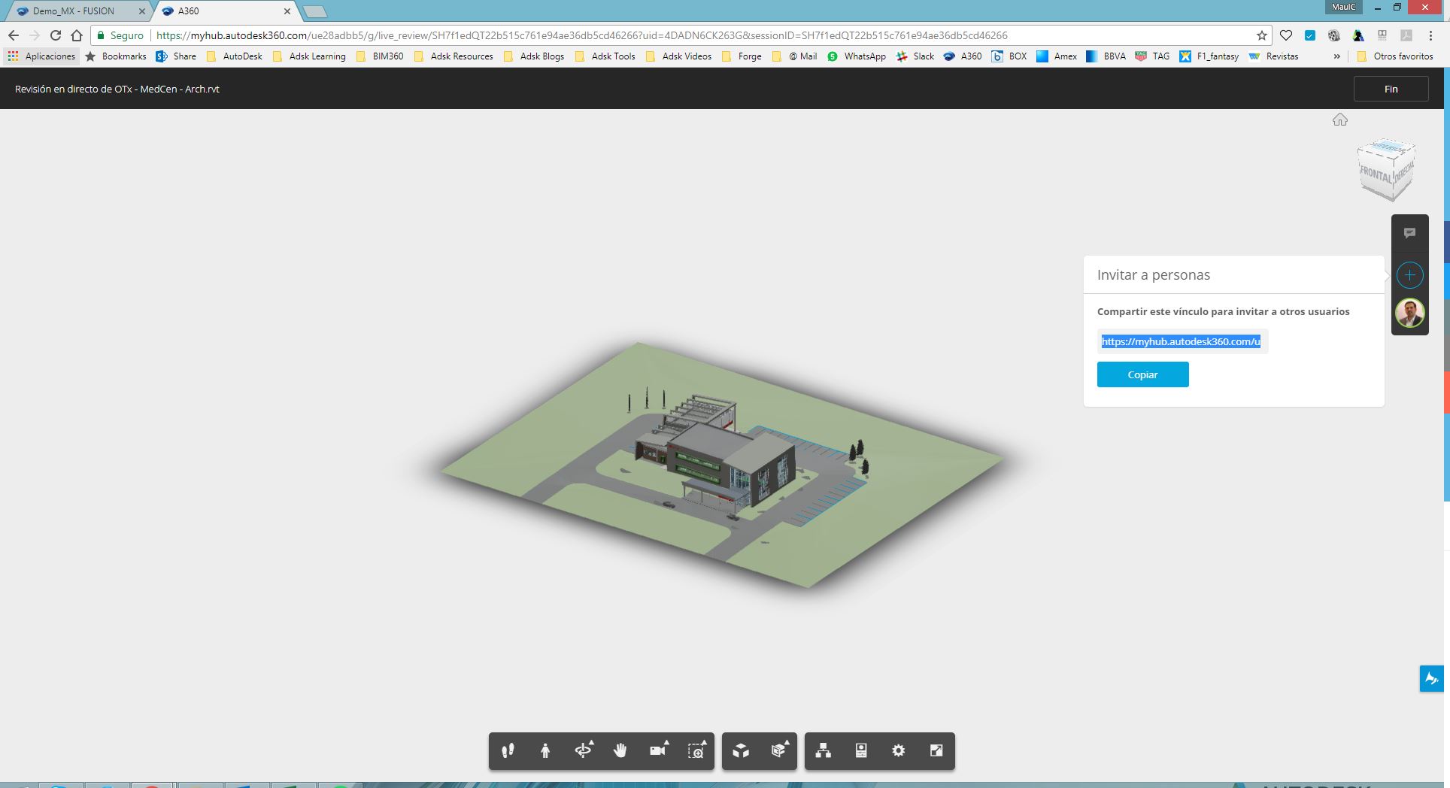The width and height of the screenshot is (1450, 788).
Task: Open the Section analysis tool
Action: [779, 750]
